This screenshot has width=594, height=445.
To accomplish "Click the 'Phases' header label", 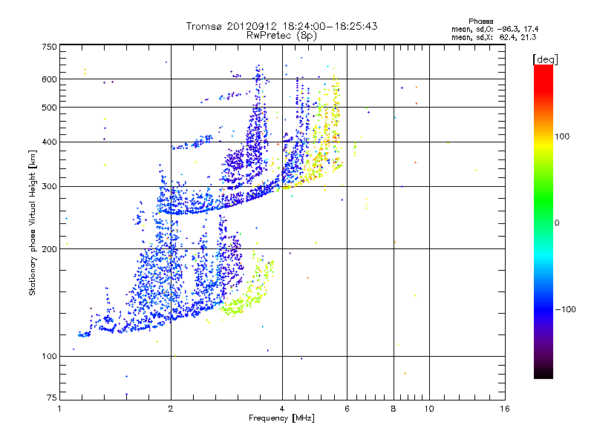I will [x=480, y=22].
